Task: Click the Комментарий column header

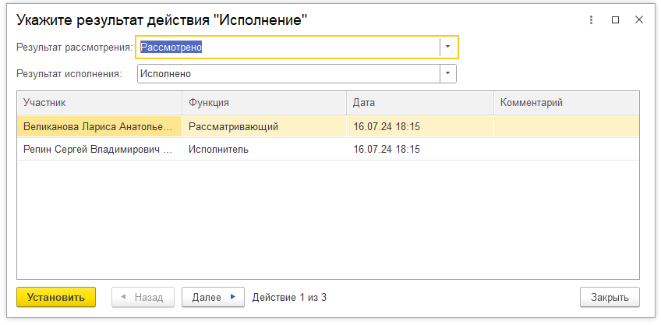Action: click(x=566, y=103)
